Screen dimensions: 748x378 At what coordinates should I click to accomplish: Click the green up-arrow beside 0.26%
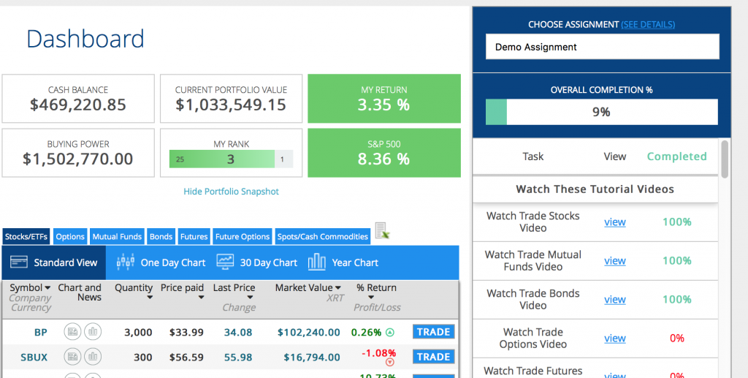point(390,332)
